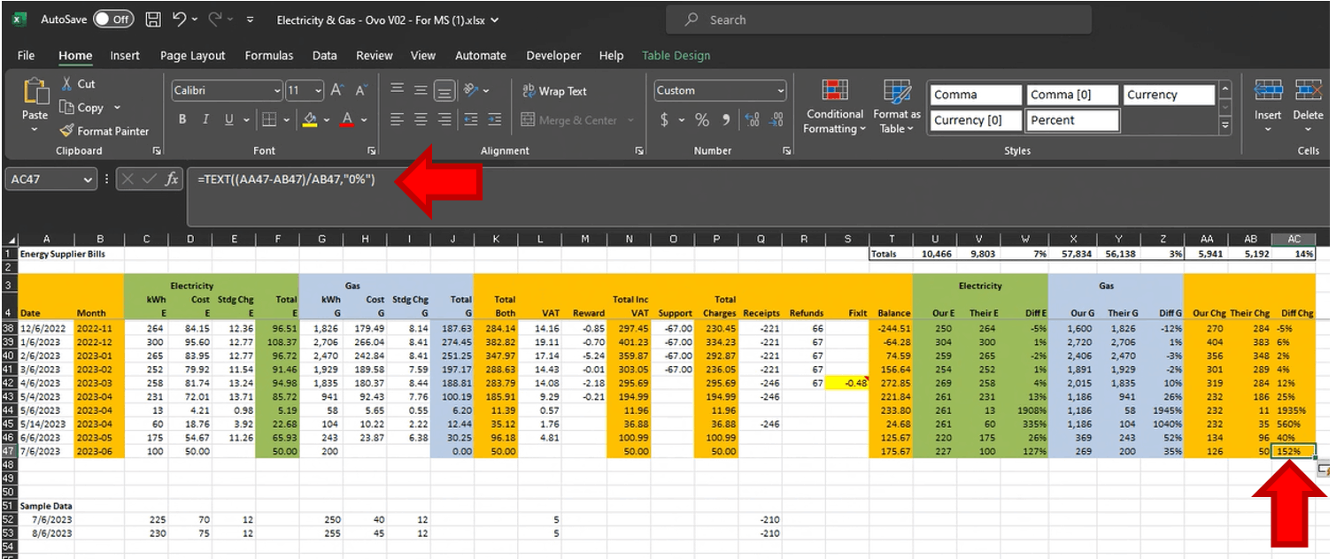Open the View tab
Viewport: 1344px width, 559px height.
click(x=423, y=55)
